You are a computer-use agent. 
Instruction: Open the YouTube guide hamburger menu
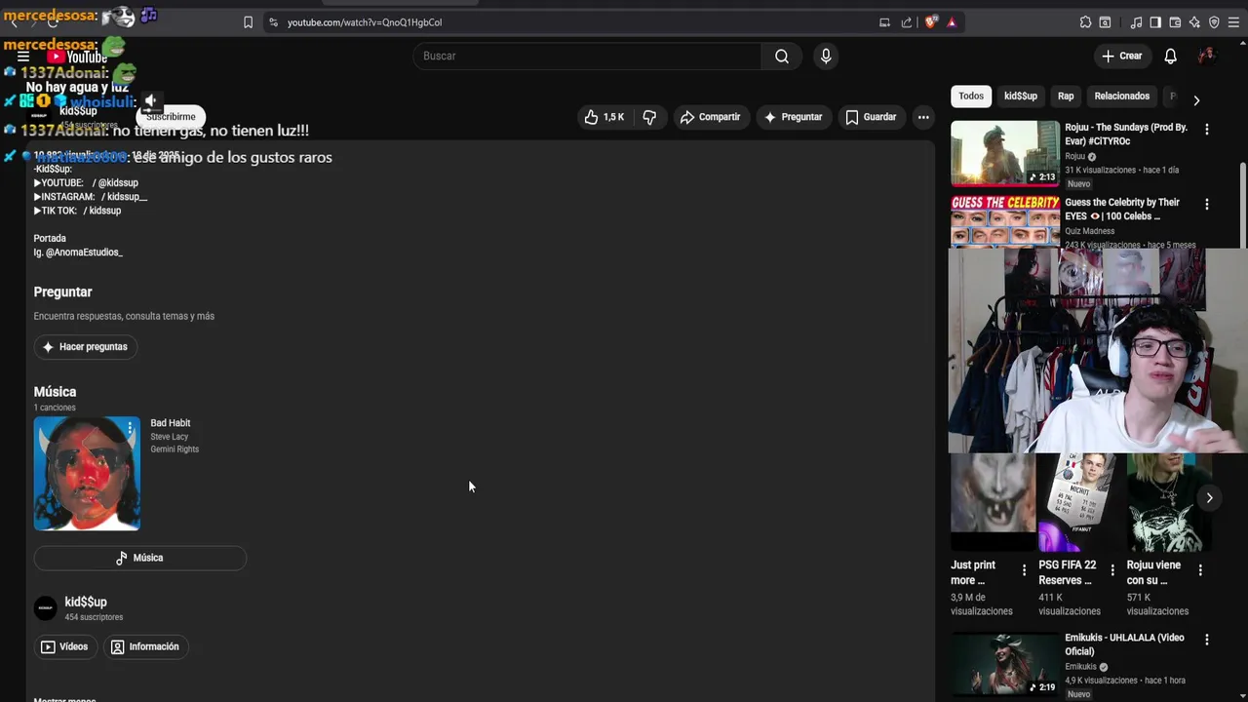point(23,57)
